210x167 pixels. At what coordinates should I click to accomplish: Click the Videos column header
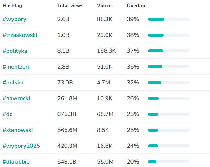click(x=105, y=6)
